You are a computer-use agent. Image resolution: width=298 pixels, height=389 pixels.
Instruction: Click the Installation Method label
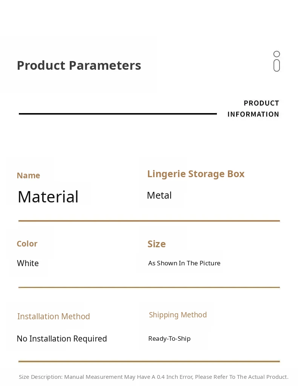click(x=54, y=316)
